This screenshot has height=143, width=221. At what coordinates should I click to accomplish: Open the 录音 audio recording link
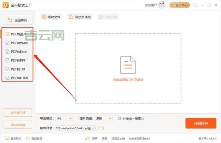click(x=104, y=139)
